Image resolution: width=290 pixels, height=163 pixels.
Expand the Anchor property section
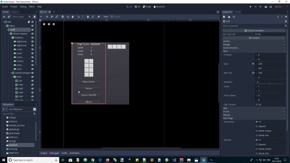click(254, 41)
